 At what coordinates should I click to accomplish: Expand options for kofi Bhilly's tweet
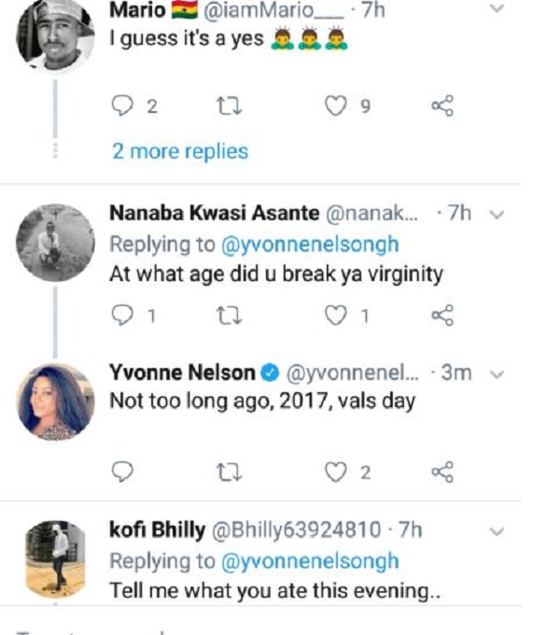497,531
